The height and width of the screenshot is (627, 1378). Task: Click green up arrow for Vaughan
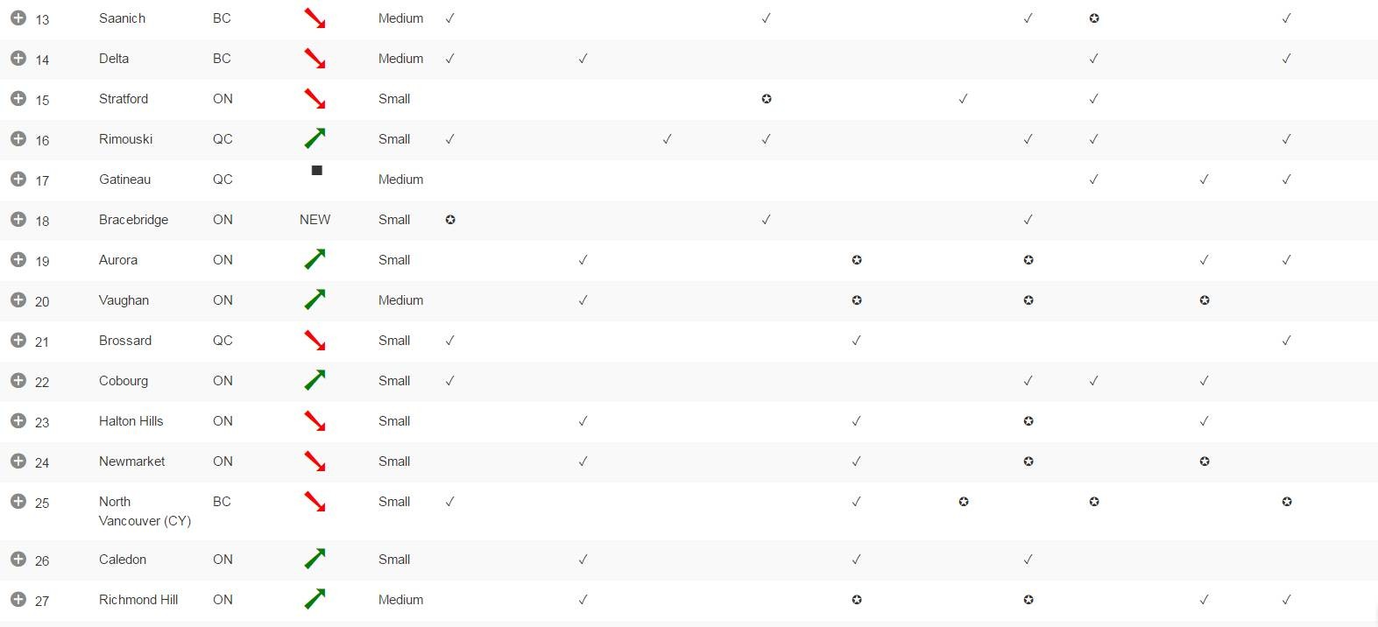(x=314, y=299)
